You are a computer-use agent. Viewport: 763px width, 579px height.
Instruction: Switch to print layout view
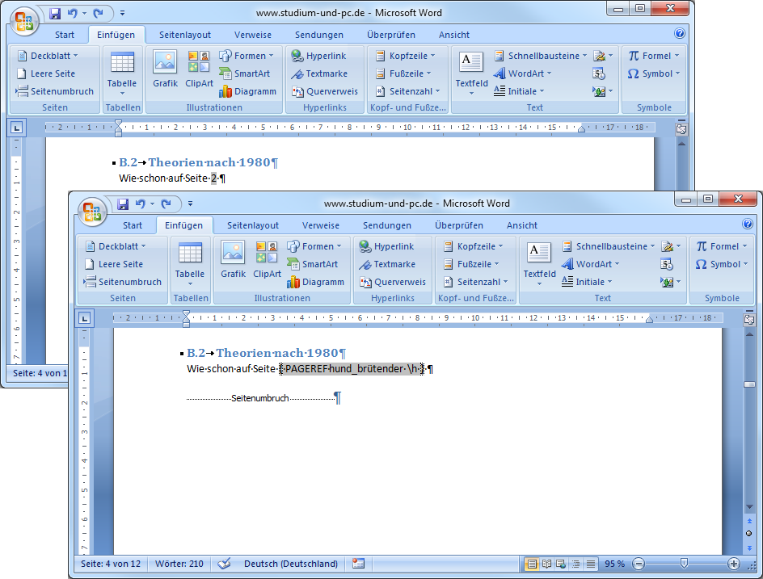(x=532, y=564)
